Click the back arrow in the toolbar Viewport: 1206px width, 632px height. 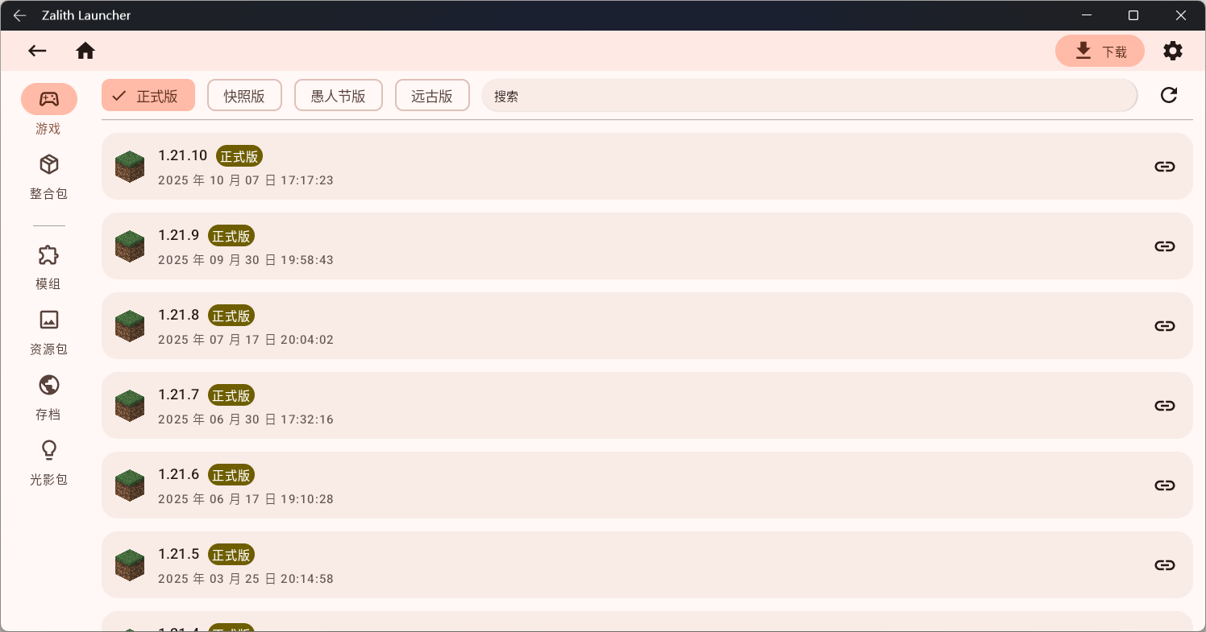tap(37, 50)
